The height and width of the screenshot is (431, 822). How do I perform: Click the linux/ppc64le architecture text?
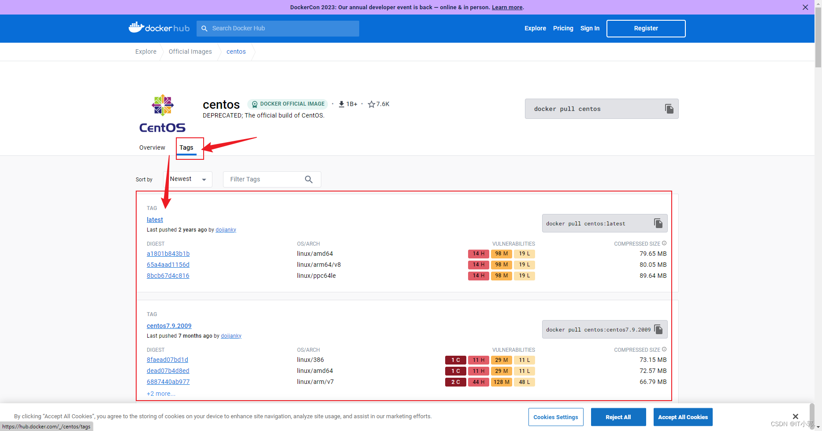tap(316, 276)
